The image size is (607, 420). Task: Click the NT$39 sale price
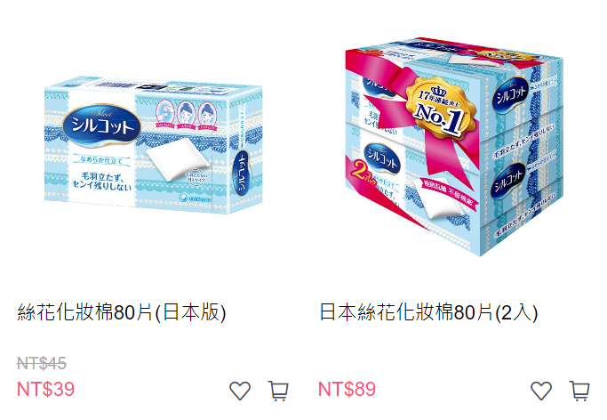tap(45, 389)
